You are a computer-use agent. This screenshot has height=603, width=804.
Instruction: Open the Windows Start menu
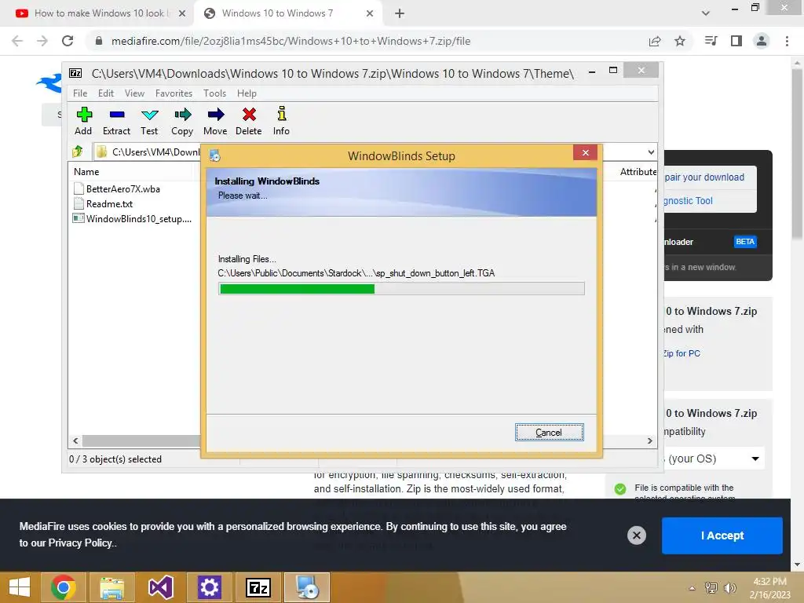20,587
